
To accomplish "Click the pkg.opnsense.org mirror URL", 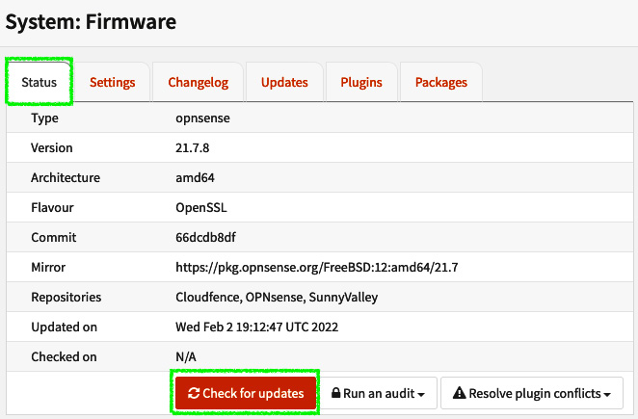I will 316,267.
